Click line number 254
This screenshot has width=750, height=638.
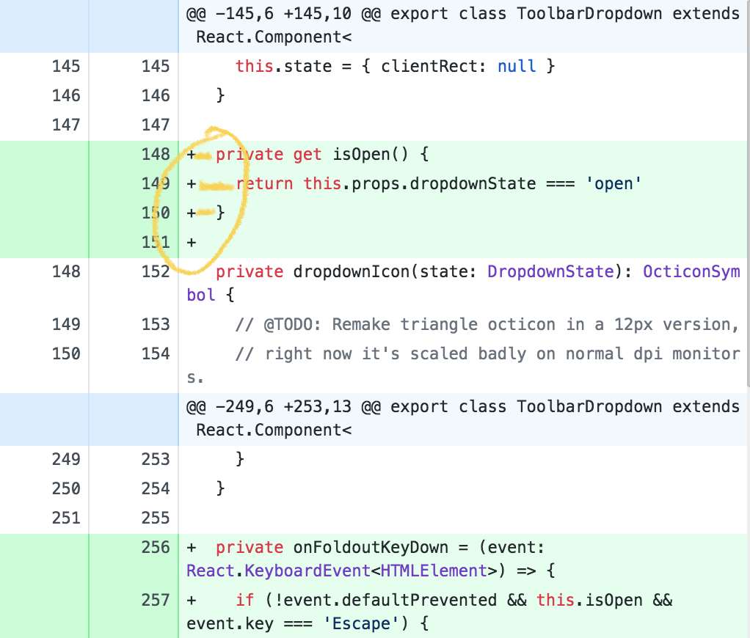(156, 488)
